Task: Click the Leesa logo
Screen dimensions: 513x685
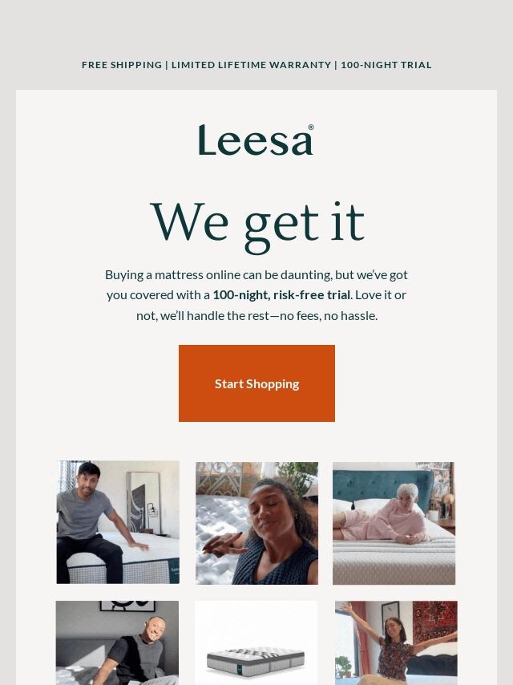Action: (x=256, y=140)
